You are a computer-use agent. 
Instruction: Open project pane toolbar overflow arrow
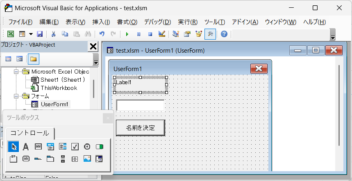pos(96,63)
